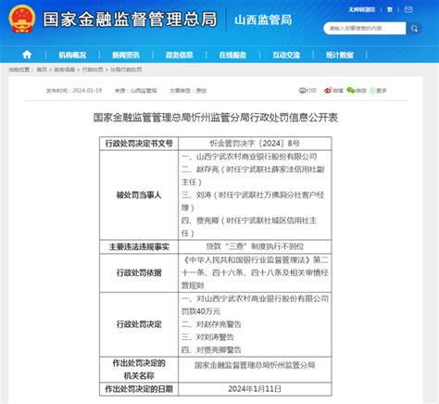Click the cell 忻金管罚决字〔2024〕8号
The height and width of the screenshot is (404, 439).
click(x=255, y=144)
